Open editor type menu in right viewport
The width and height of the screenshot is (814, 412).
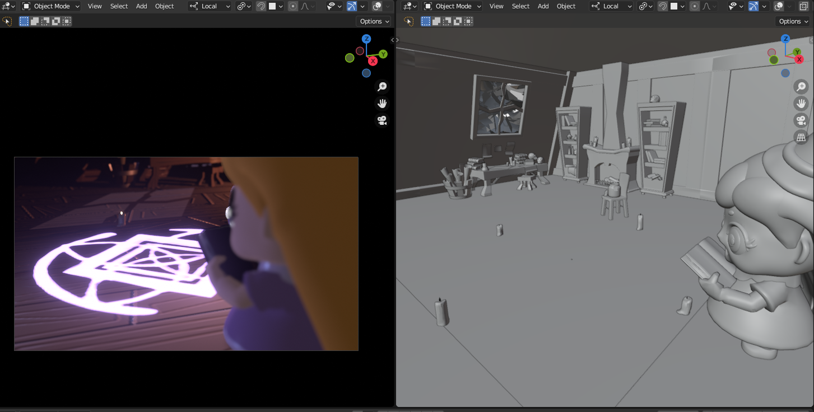(410, 6)
